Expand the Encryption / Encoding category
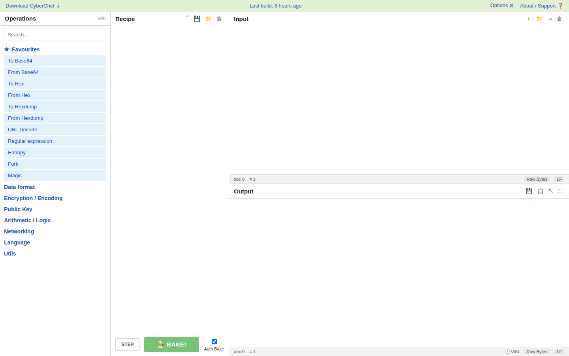Image resolution: width=569 pixels, height=356 pixels. coord(33,198)
